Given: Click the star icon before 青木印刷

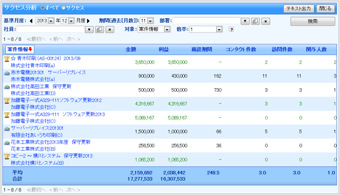Looking at the screenshot, I should click(13, 58).
